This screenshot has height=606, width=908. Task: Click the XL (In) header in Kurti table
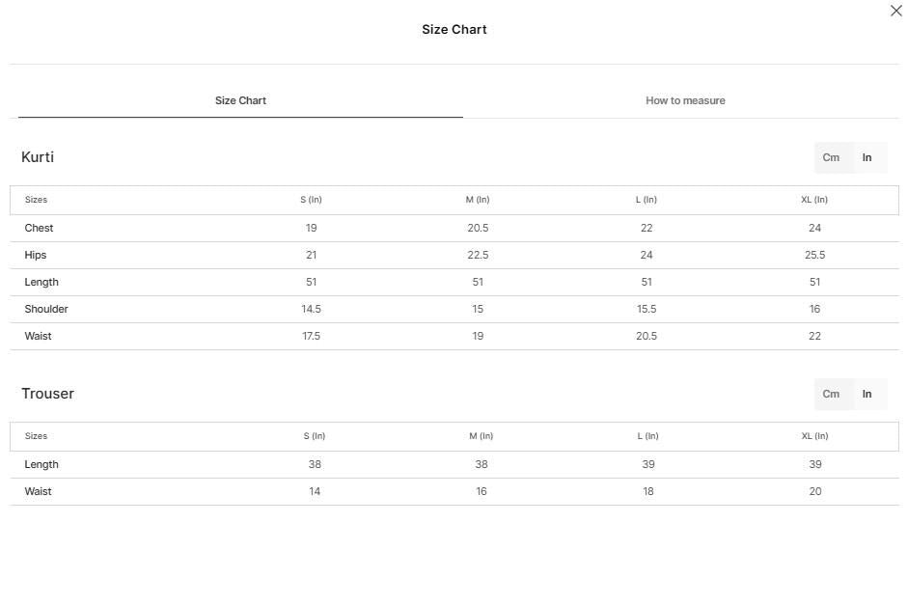814,200
